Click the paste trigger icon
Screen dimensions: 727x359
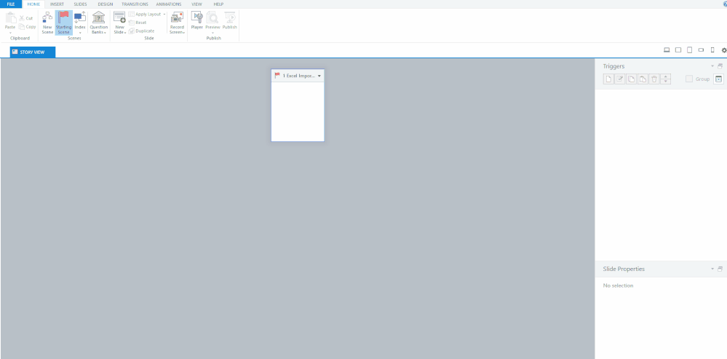[643, 79]
